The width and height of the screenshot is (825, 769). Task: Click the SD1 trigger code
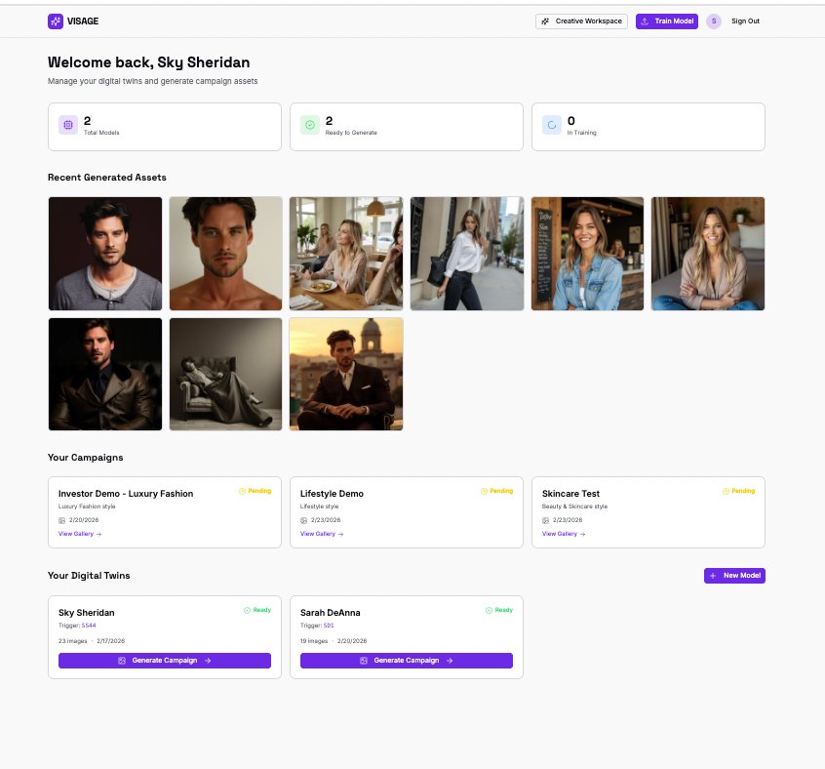click(x=329, y=626)
